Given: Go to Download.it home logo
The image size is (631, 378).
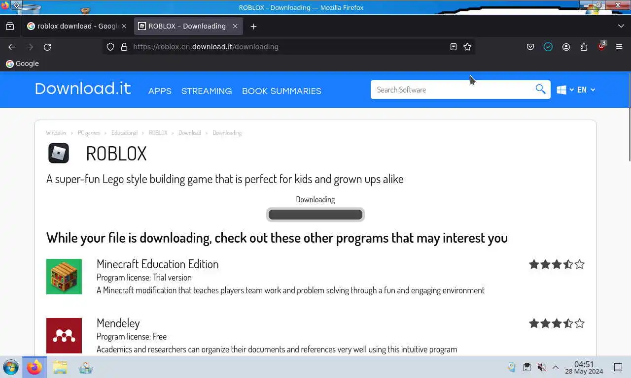Looking at the screenshot, I should tap(83, 89).
